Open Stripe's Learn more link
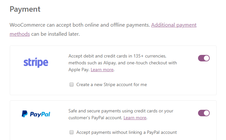 click(102, 70)
